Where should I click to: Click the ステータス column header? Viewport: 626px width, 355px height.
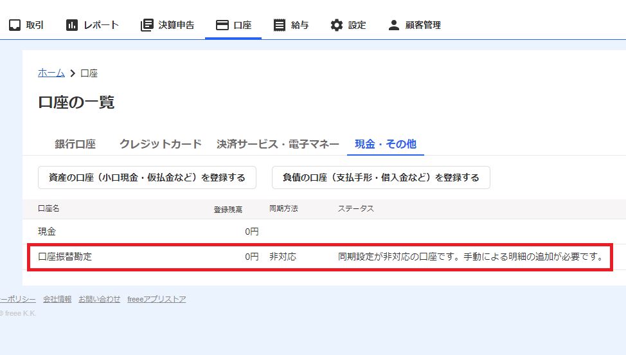tap(355, 208)
